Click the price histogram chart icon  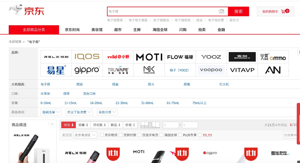tap(150, 125)
